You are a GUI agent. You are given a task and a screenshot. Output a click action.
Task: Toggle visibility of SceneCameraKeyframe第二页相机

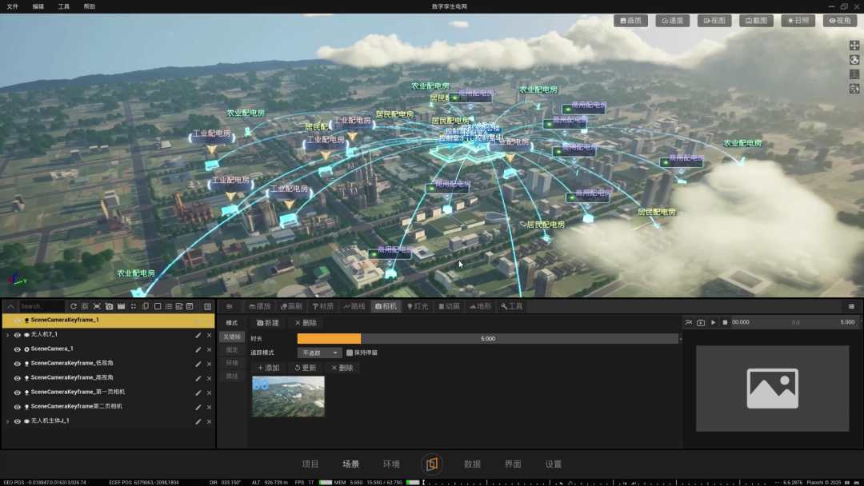(x=17, y=407)
